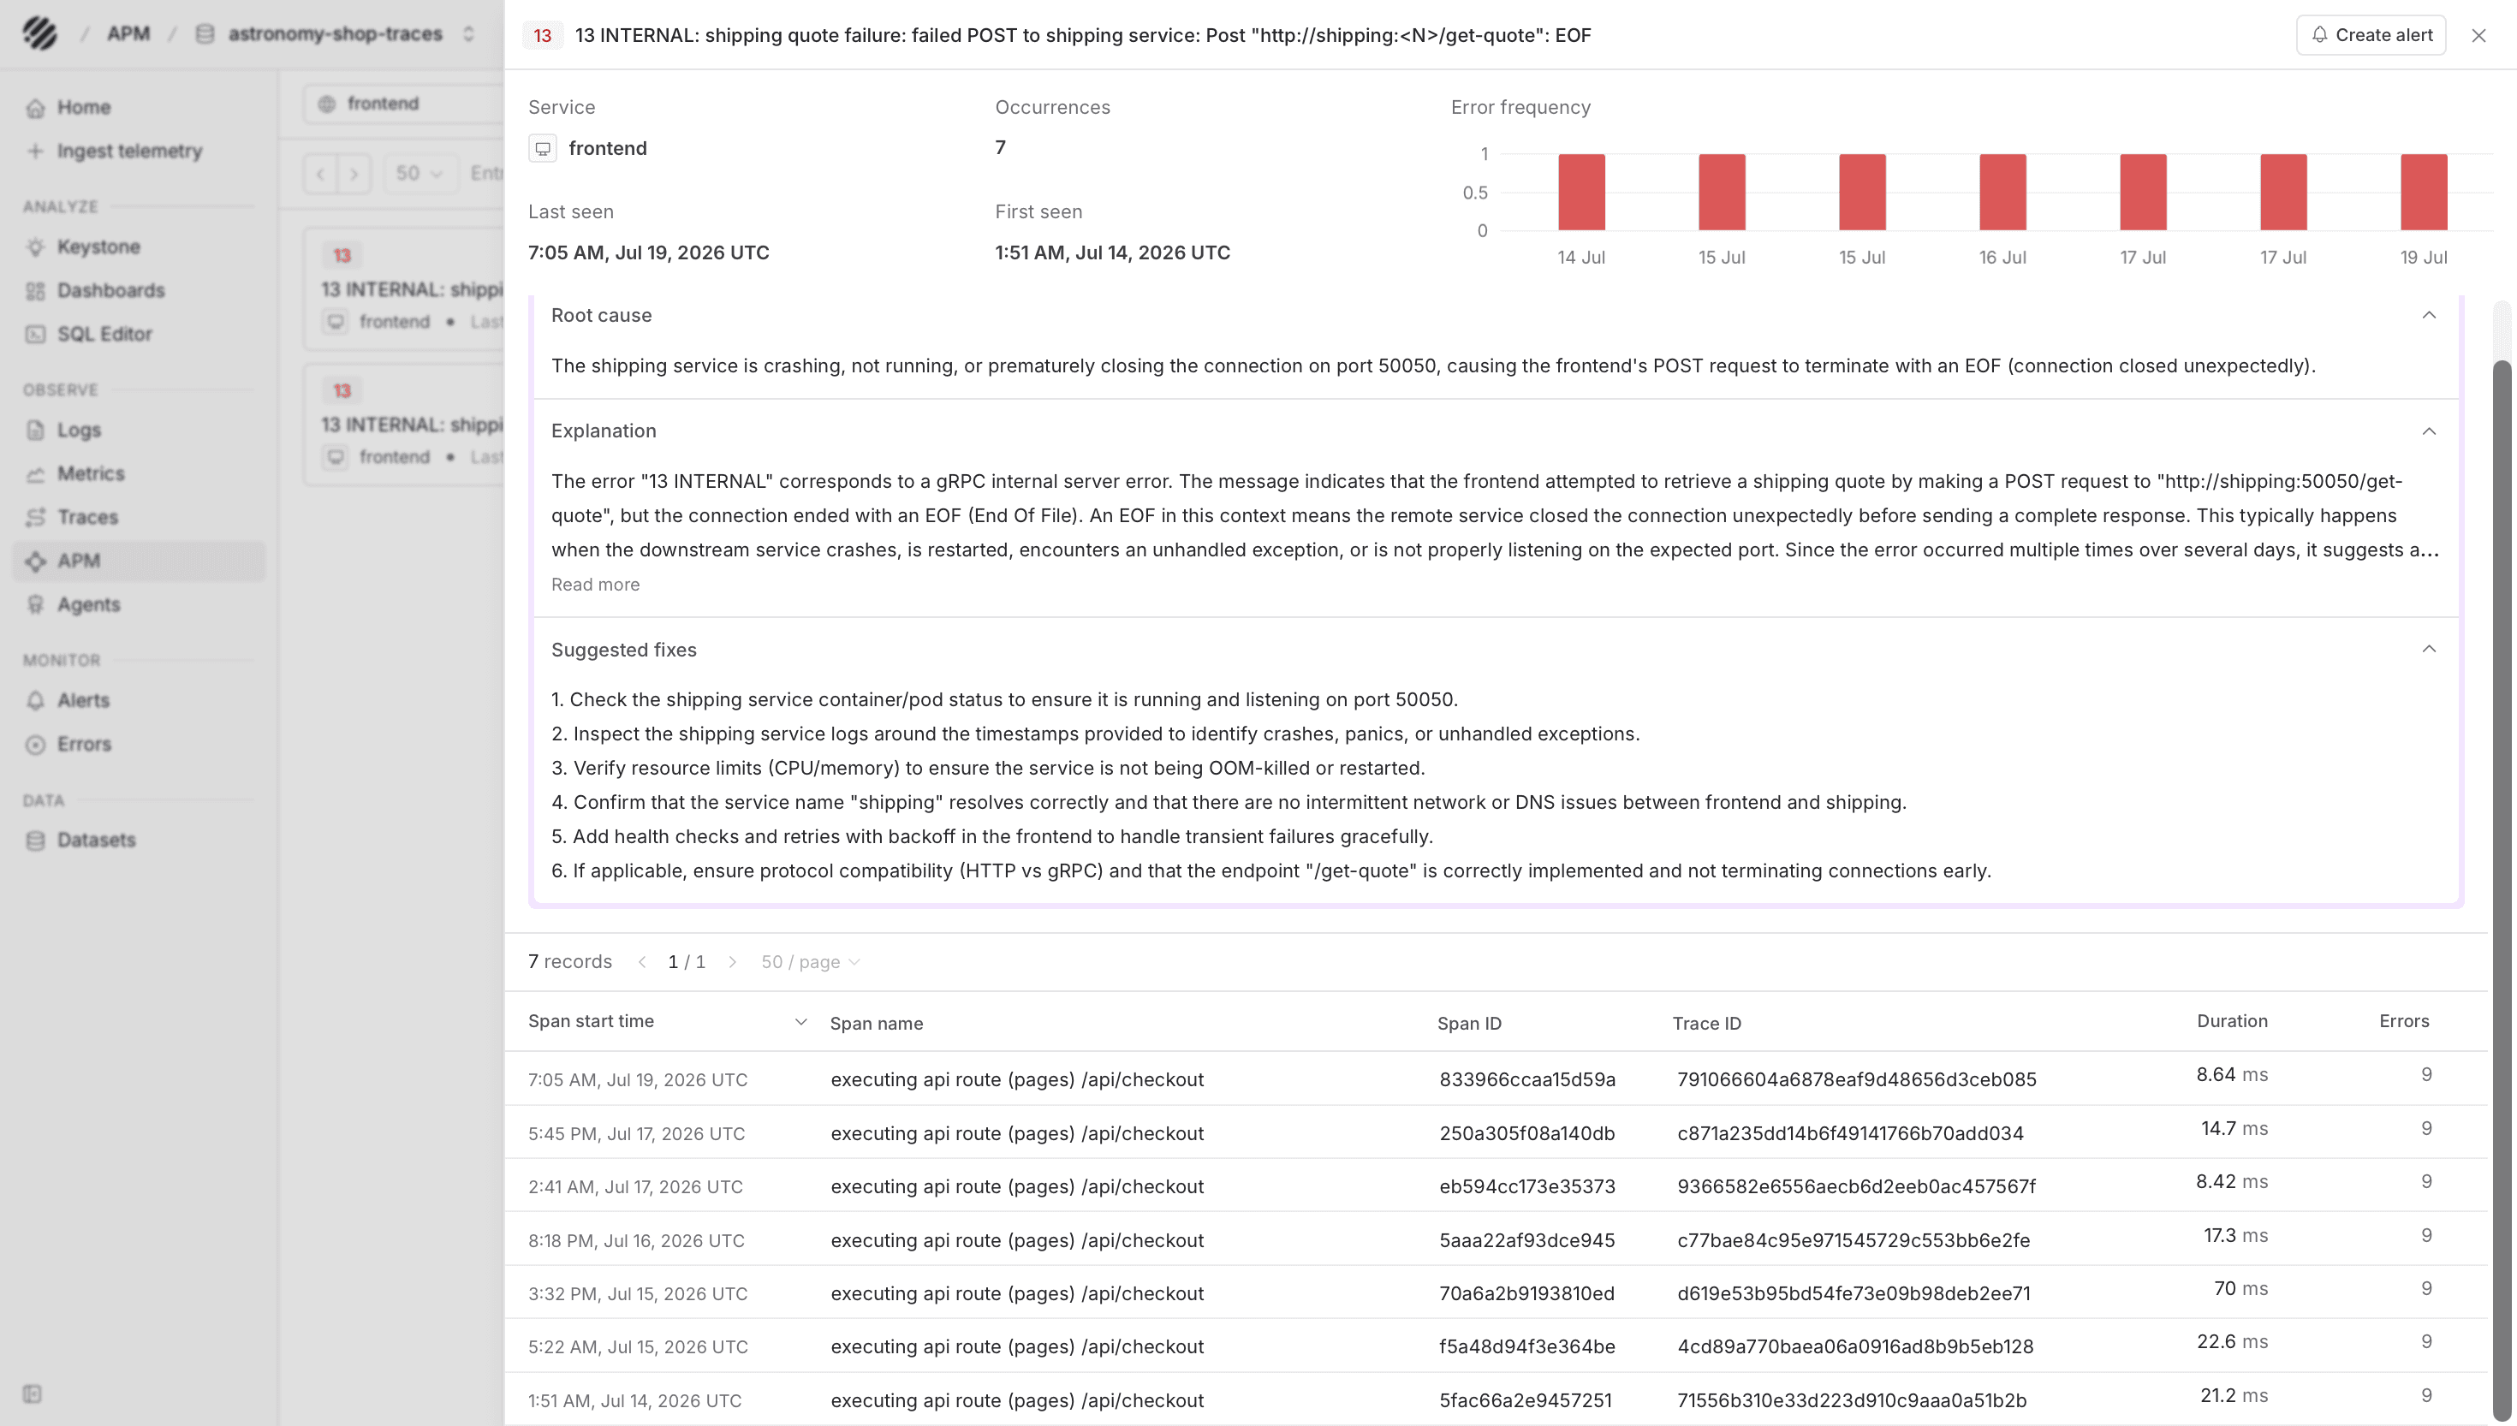The image size is (2517, 1426).
Task: Click the Dashboards grid icon
Action: (x=36, y=291)
